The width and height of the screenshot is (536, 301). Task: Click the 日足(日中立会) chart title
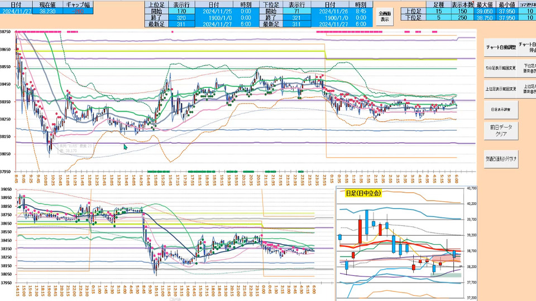pyautogui.click(x=363, y=193)
